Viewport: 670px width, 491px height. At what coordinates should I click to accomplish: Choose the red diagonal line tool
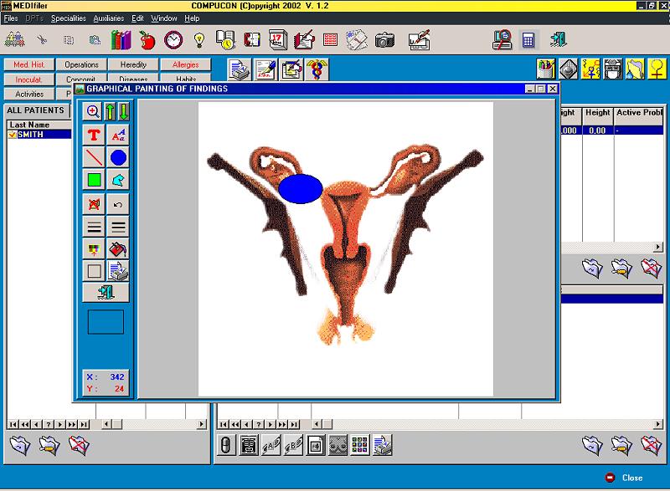pyautogui.click(x=94, y=157)
